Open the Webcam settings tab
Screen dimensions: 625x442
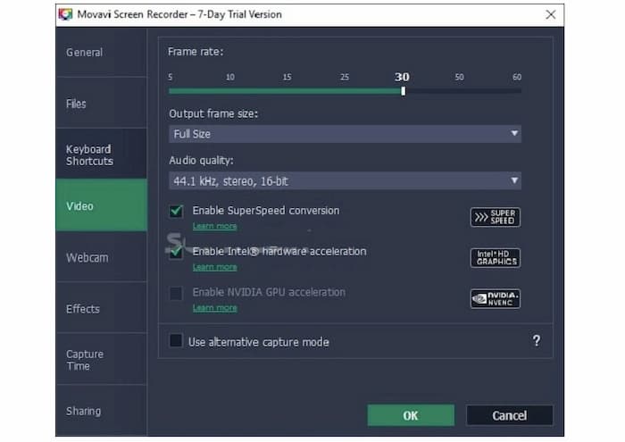102,257
